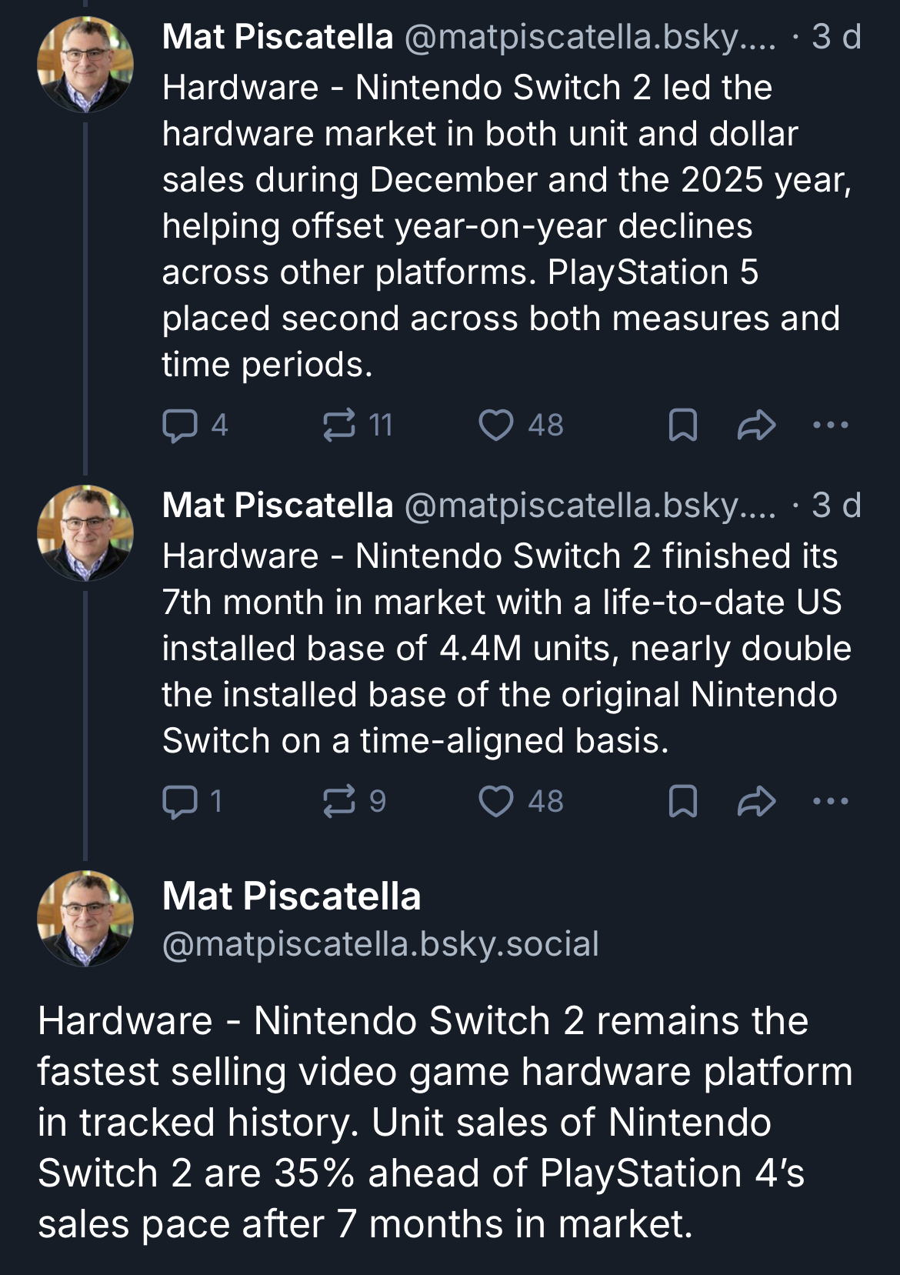Open Mat Piscatella avatar on main post
Screen dimensions: 900x1275
click(x=85, y=919)
